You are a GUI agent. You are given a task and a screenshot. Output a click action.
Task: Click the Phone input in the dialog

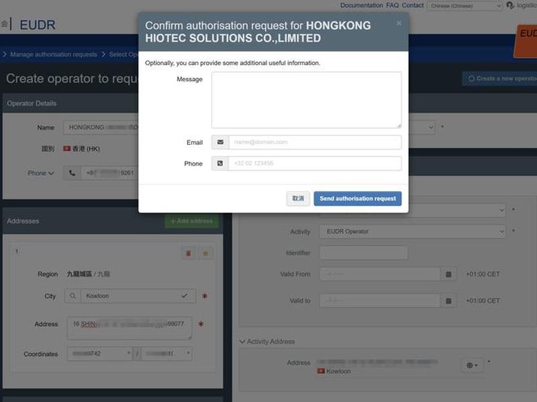[x=315, y=163]
